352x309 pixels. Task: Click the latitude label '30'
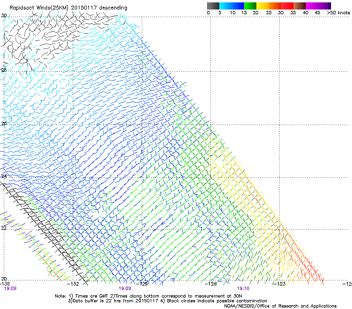[x=4, y=16]
